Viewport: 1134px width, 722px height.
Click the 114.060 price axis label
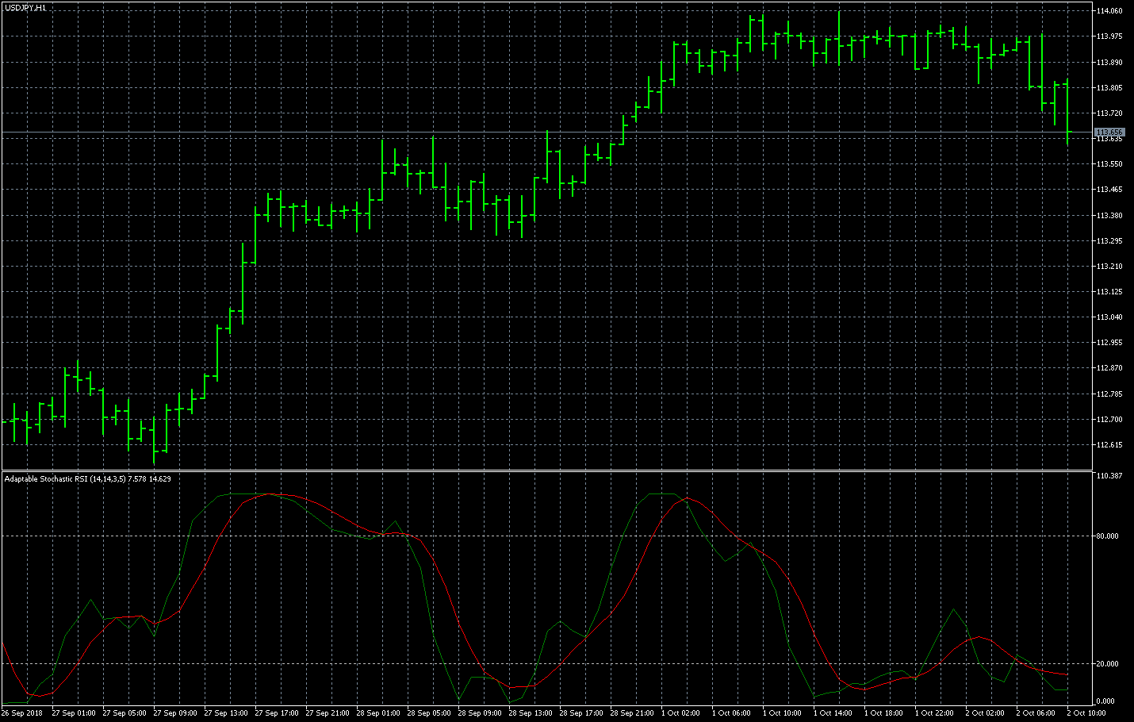[1109, 11]
